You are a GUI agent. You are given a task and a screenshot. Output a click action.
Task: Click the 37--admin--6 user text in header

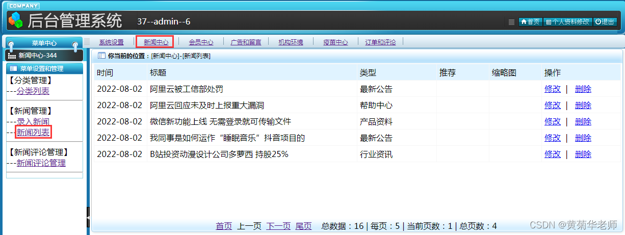(x=164, y=21)
